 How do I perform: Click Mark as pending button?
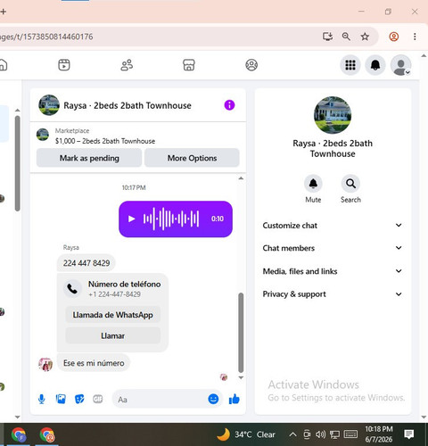pyautogui.click(x=89, y=158)
